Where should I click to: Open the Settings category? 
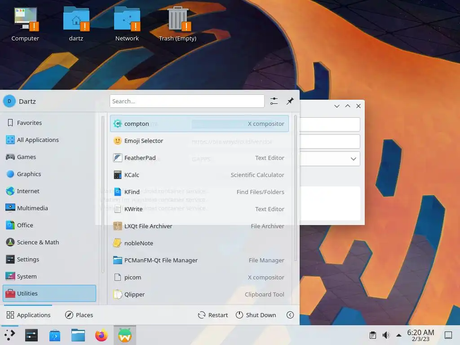pyautogui.click(x=49, y=259)
